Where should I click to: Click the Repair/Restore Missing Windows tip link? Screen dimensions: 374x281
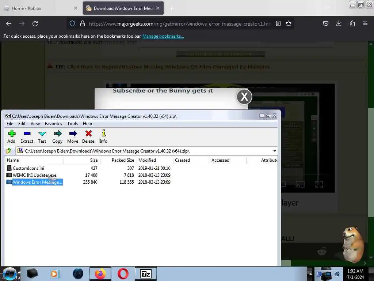tap(168, 67)
